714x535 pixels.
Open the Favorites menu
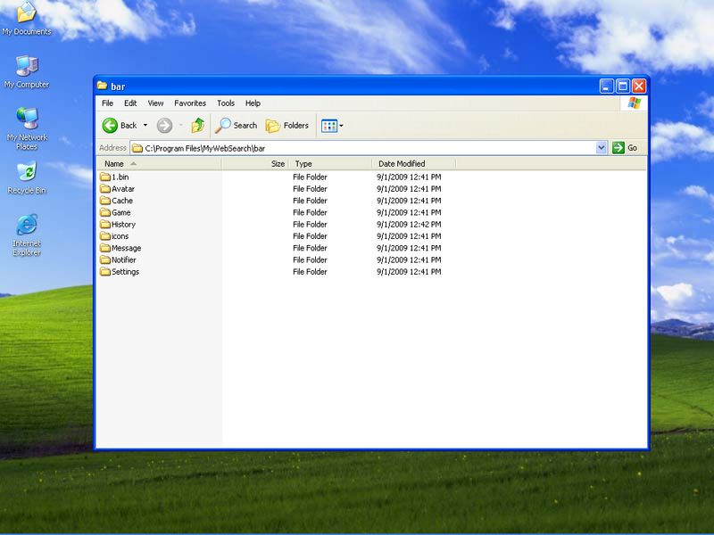tap(190, 103)
